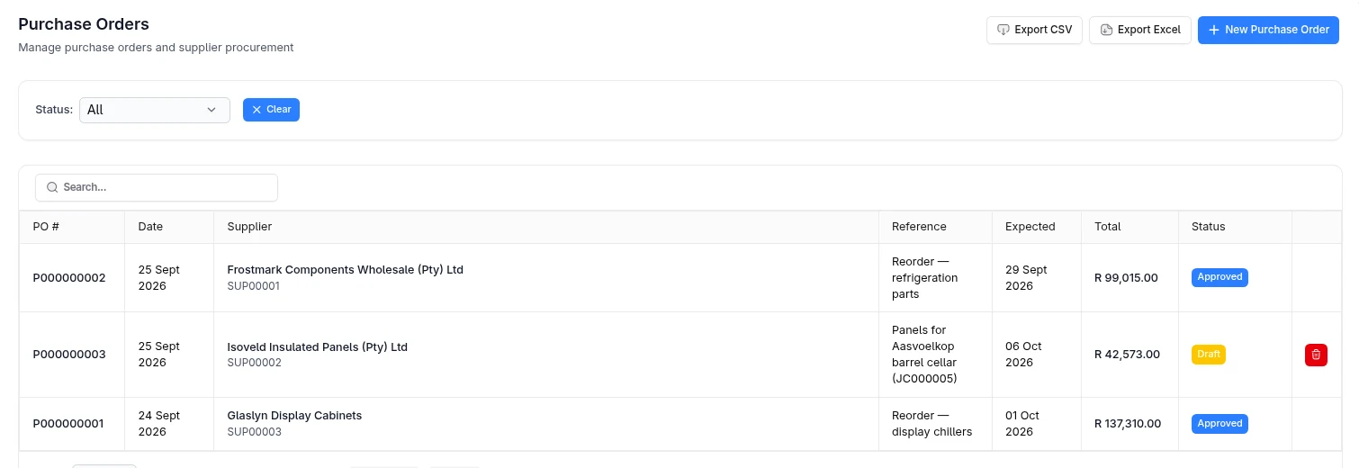
Task: Select Glaslyn Display Cabinets supplier
Action: (294, 416)
